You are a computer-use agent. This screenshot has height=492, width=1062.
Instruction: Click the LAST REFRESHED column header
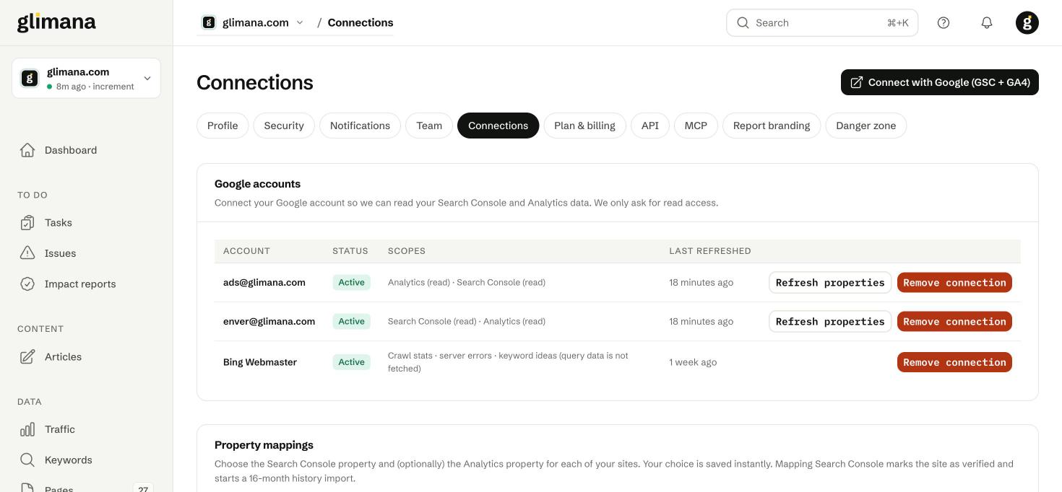tap(710, 251)
